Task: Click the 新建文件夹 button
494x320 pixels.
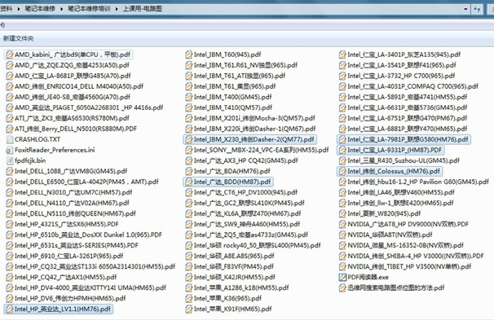Action: [x=18, y=38]
